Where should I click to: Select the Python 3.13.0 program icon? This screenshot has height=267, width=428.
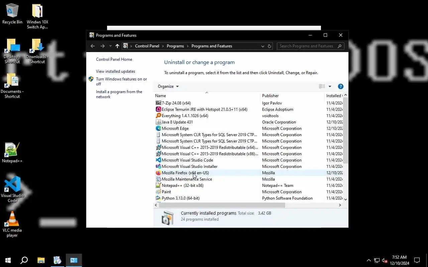(158, 198)
